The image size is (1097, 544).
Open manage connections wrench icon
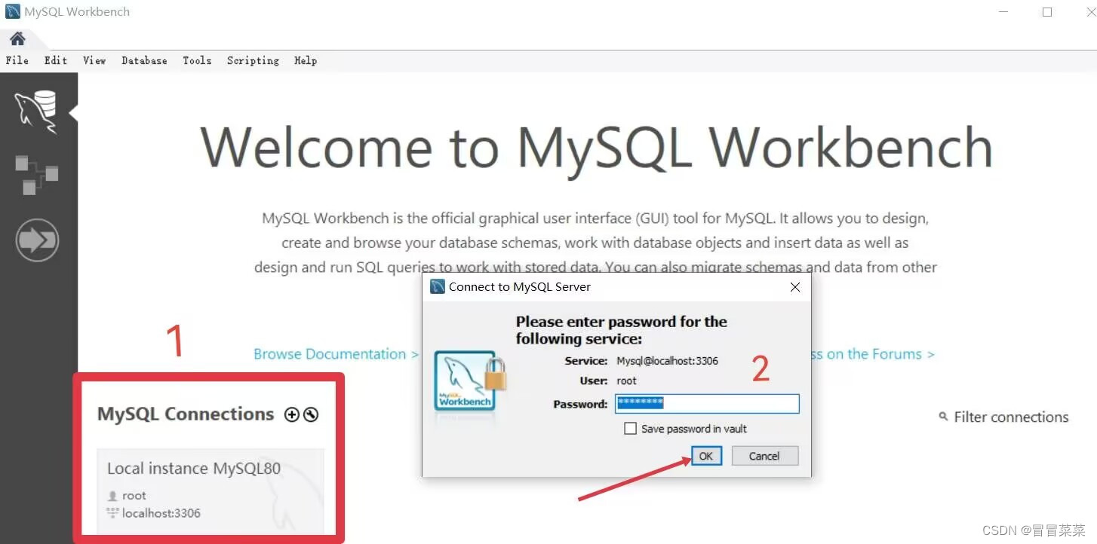311,414
